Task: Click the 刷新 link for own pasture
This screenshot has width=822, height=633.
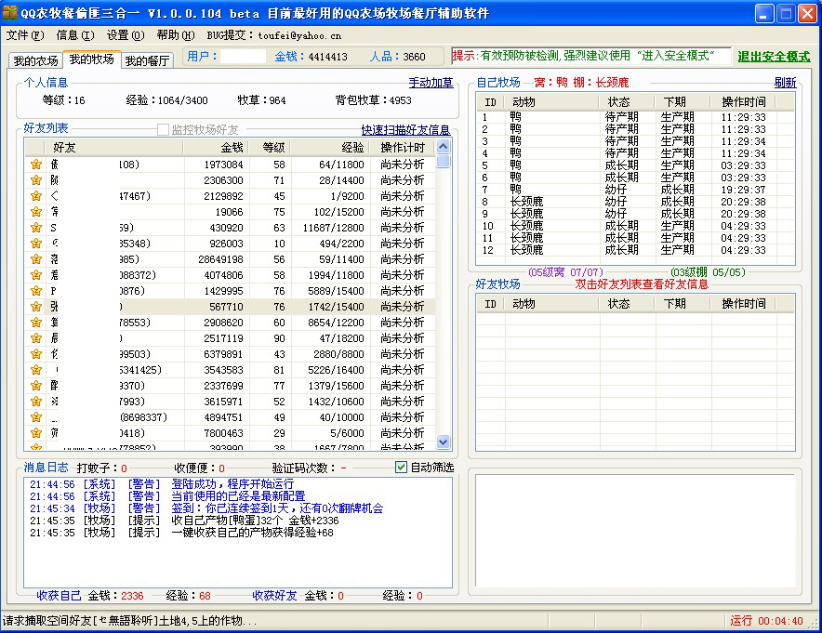Action: [x=786, y=83]
